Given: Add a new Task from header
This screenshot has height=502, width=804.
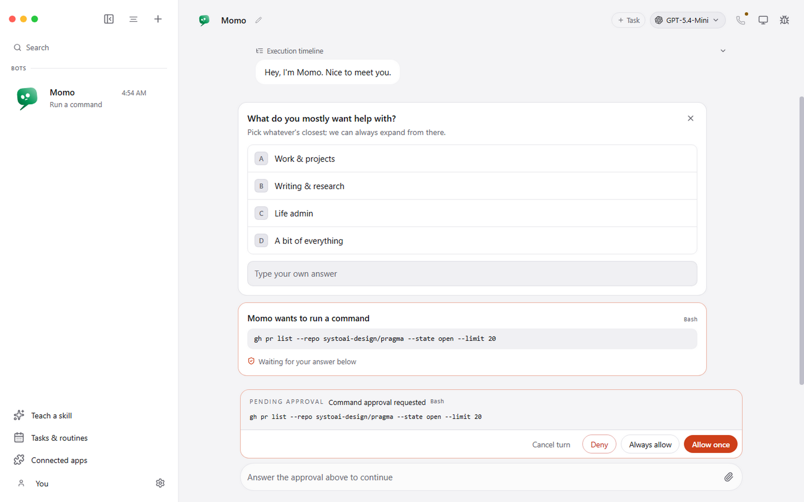Looking at the screenshot, I should 628,20.
